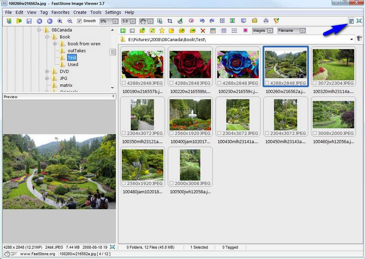The width and height of the screenshot is (365, 259).
Task: Open the Settings menu
Action: click(113, 12)
